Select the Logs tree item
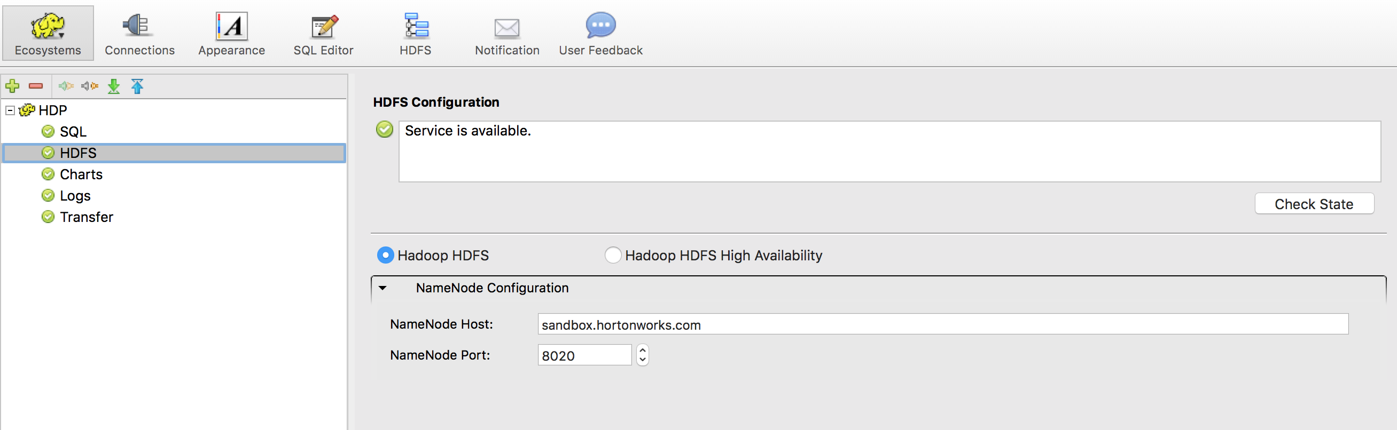This screenshot has width=1397, height=430. click(x=75, y=195)
